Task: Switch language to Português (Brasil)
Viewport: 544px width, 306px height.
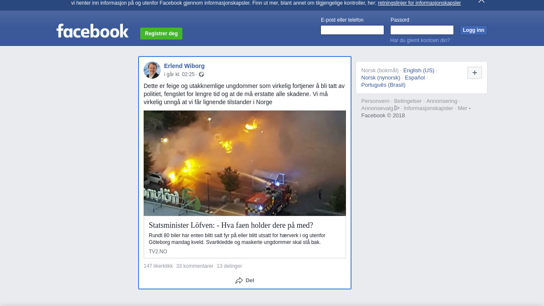Action: tap(383, 85)
